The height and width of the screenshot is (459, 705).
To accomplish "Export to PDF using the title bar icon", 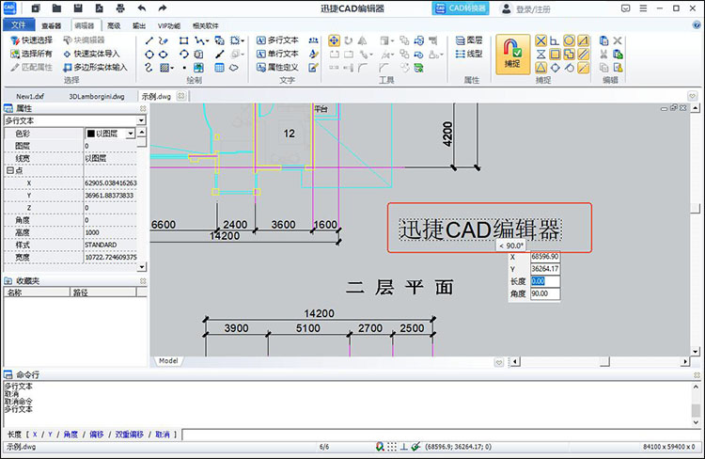I will click(100, 8).
